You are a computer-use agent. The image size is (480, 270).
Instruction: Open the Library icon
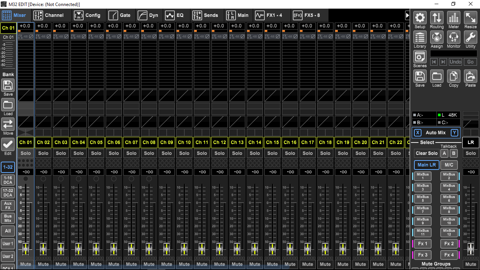tap(420, 37)
